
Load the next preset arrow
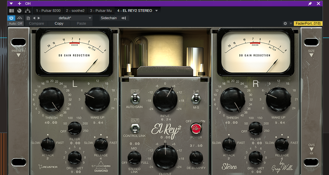(39, 18)
